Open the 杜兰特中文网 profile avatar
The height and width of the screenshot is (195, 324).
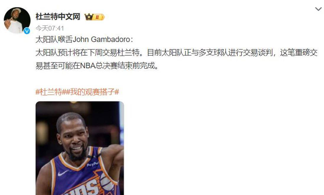pyautogui.click(x=17, y=20)
